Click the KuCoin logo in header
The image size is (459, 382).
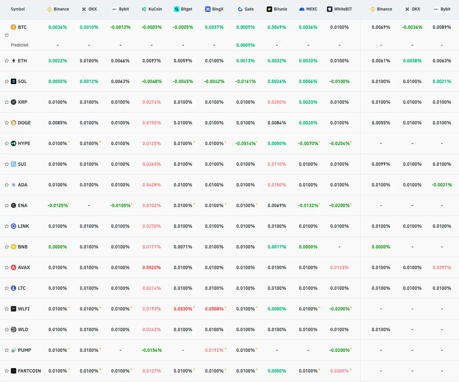click(x=144, y=9)
